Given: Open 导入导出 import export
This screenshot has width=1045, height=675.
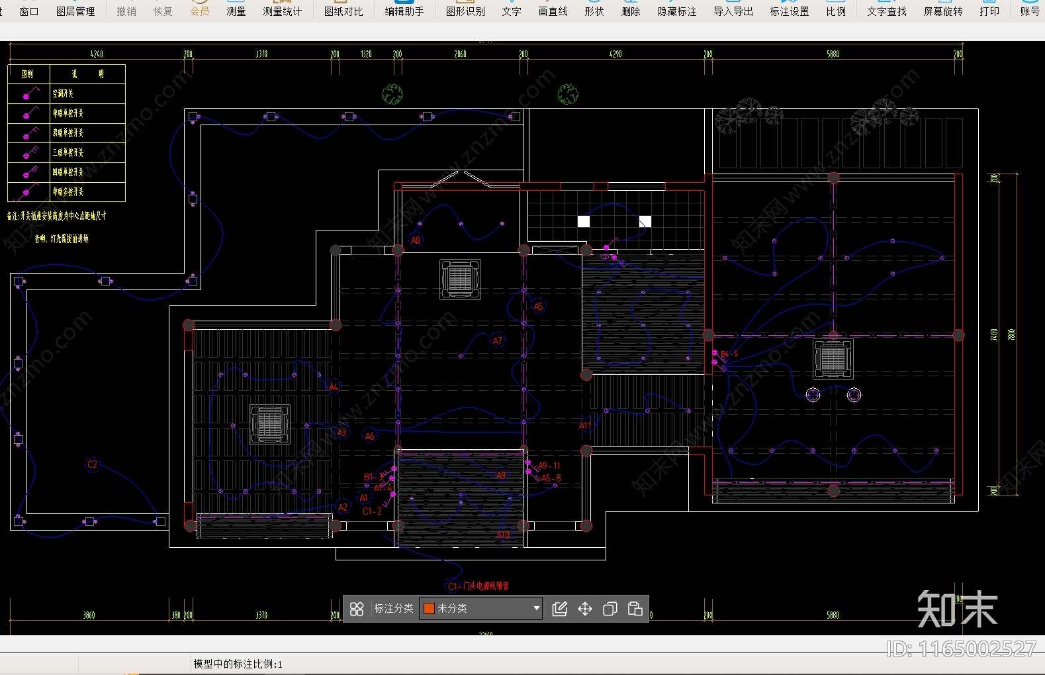Looking at the screenshot, I should [x=733, y=11].
